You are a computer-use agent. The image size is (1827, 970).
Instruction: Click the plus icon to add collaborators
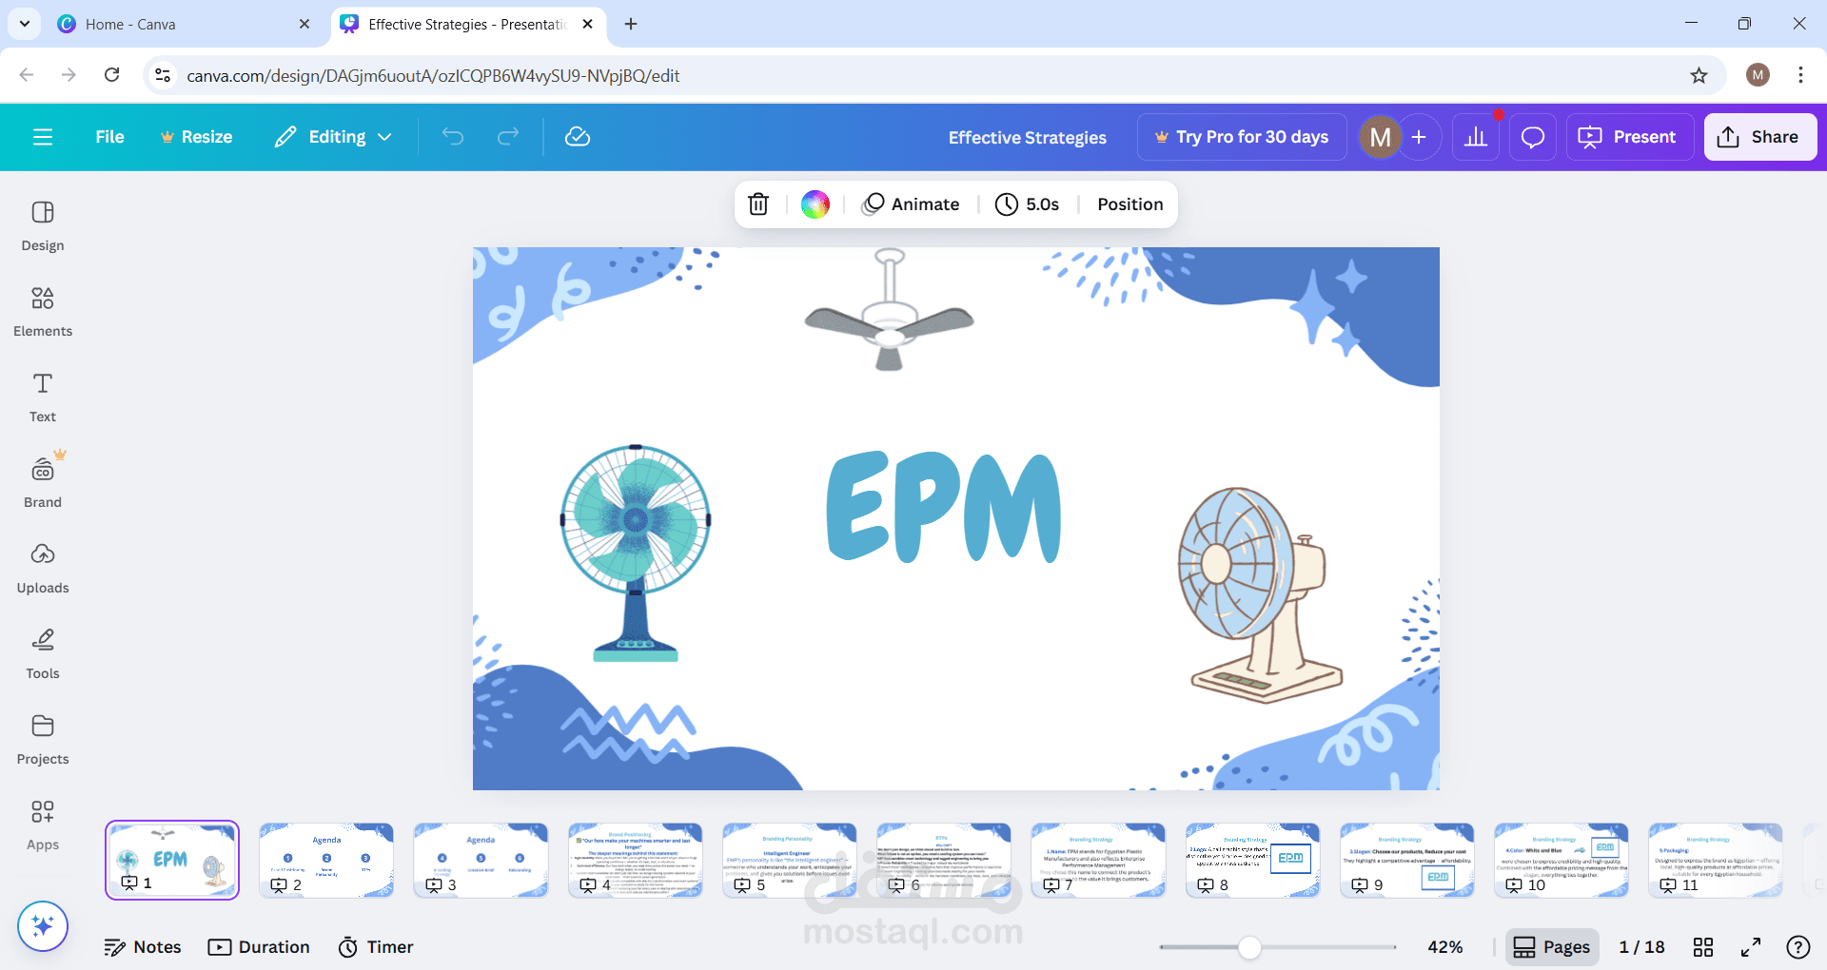coord(1419,137)
